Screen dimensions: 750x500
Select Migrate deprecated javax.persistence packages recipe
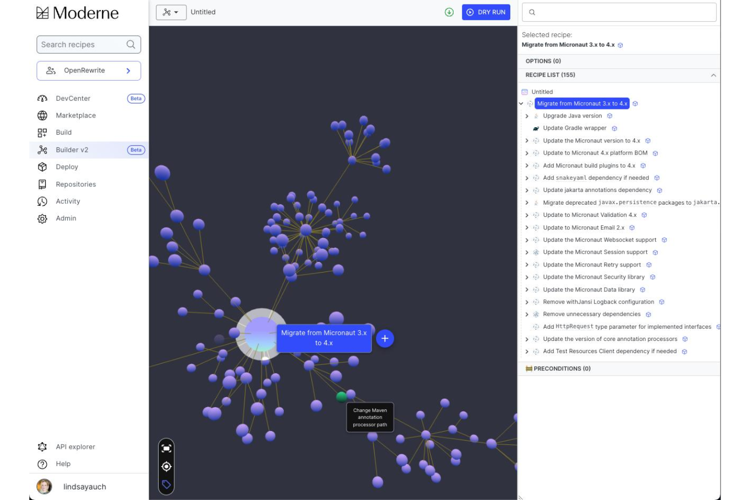tap(631, 203)
